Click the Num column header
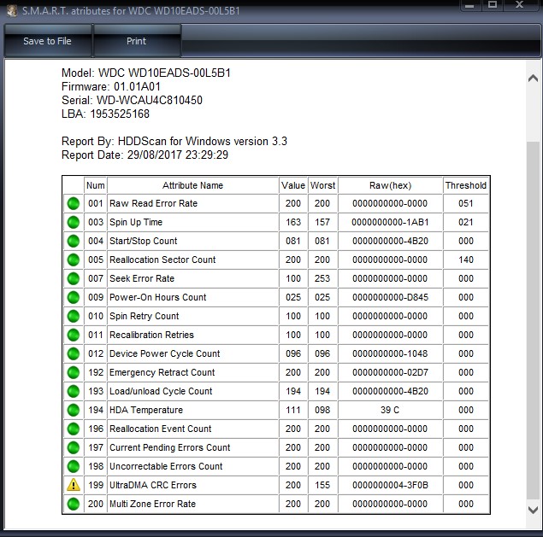 pos(95,185)
